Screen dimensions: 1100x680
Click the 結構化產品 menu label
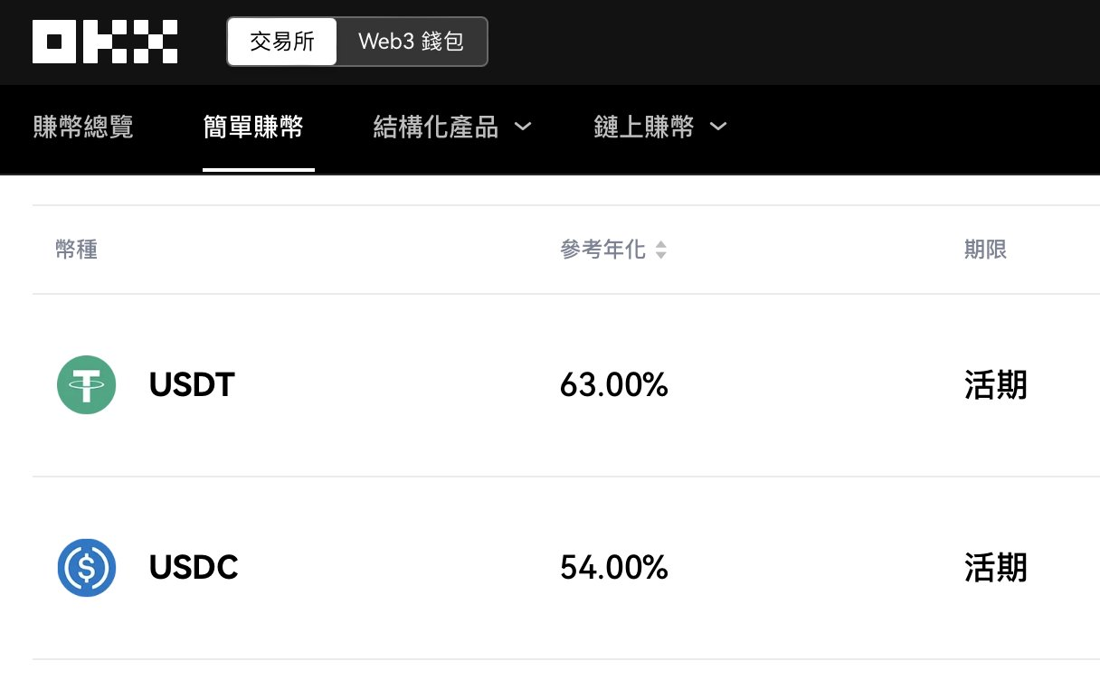coord(436,127)
